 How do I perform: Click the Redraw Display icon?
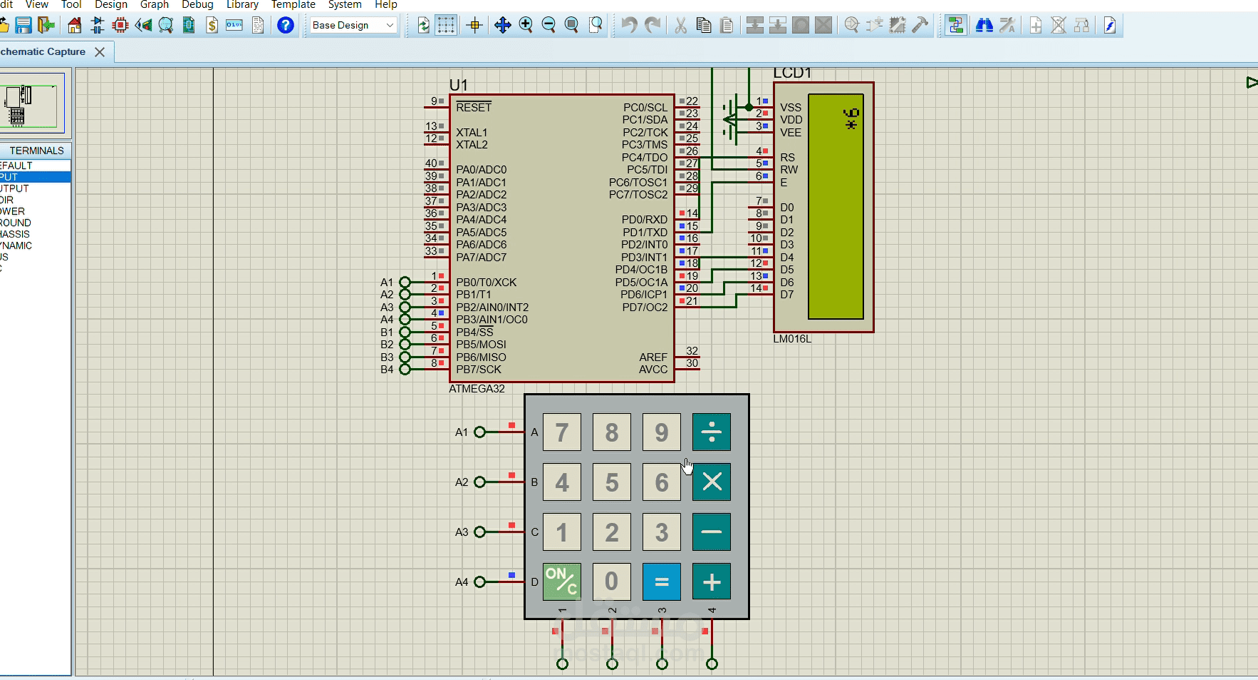(x=423, y=26)
